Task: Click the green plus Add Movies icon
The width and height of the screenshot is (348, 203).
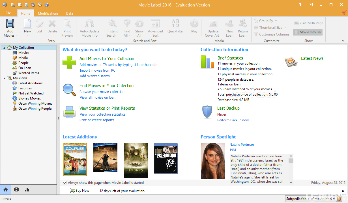Action: 69,62
